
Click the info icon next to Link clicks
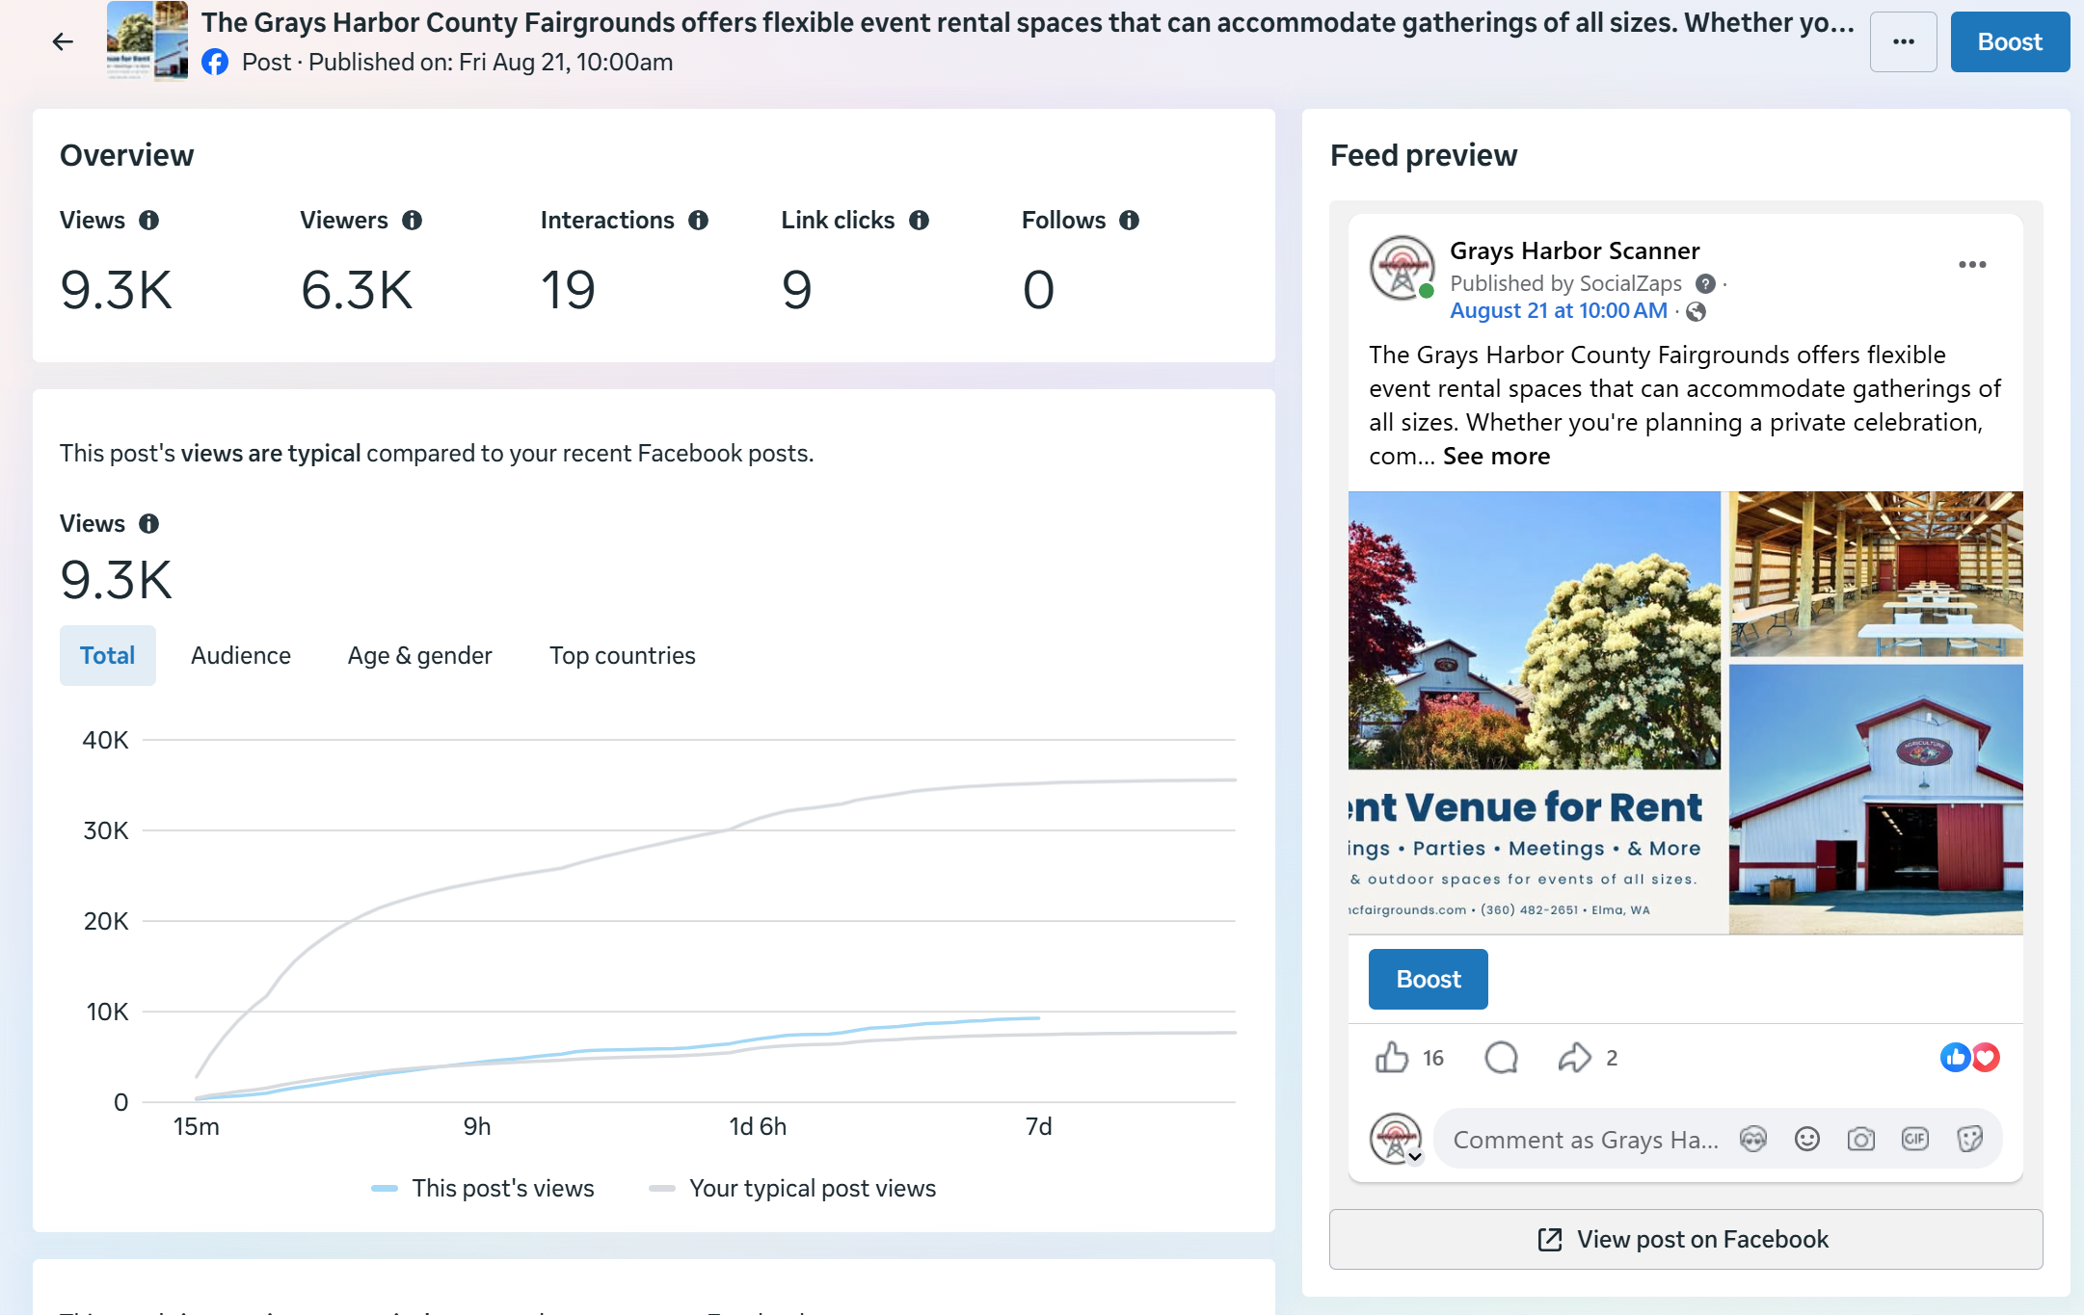coord(919,221)
